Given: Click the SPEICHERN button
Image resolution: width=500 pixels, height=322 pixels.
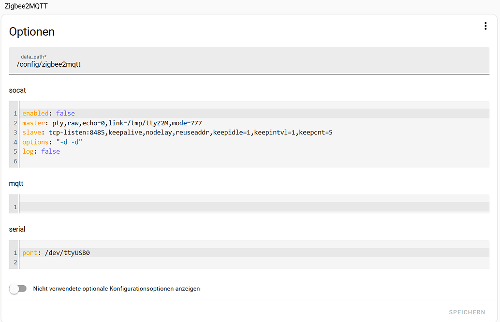Looking at the screenshot, I should (467, 312).
